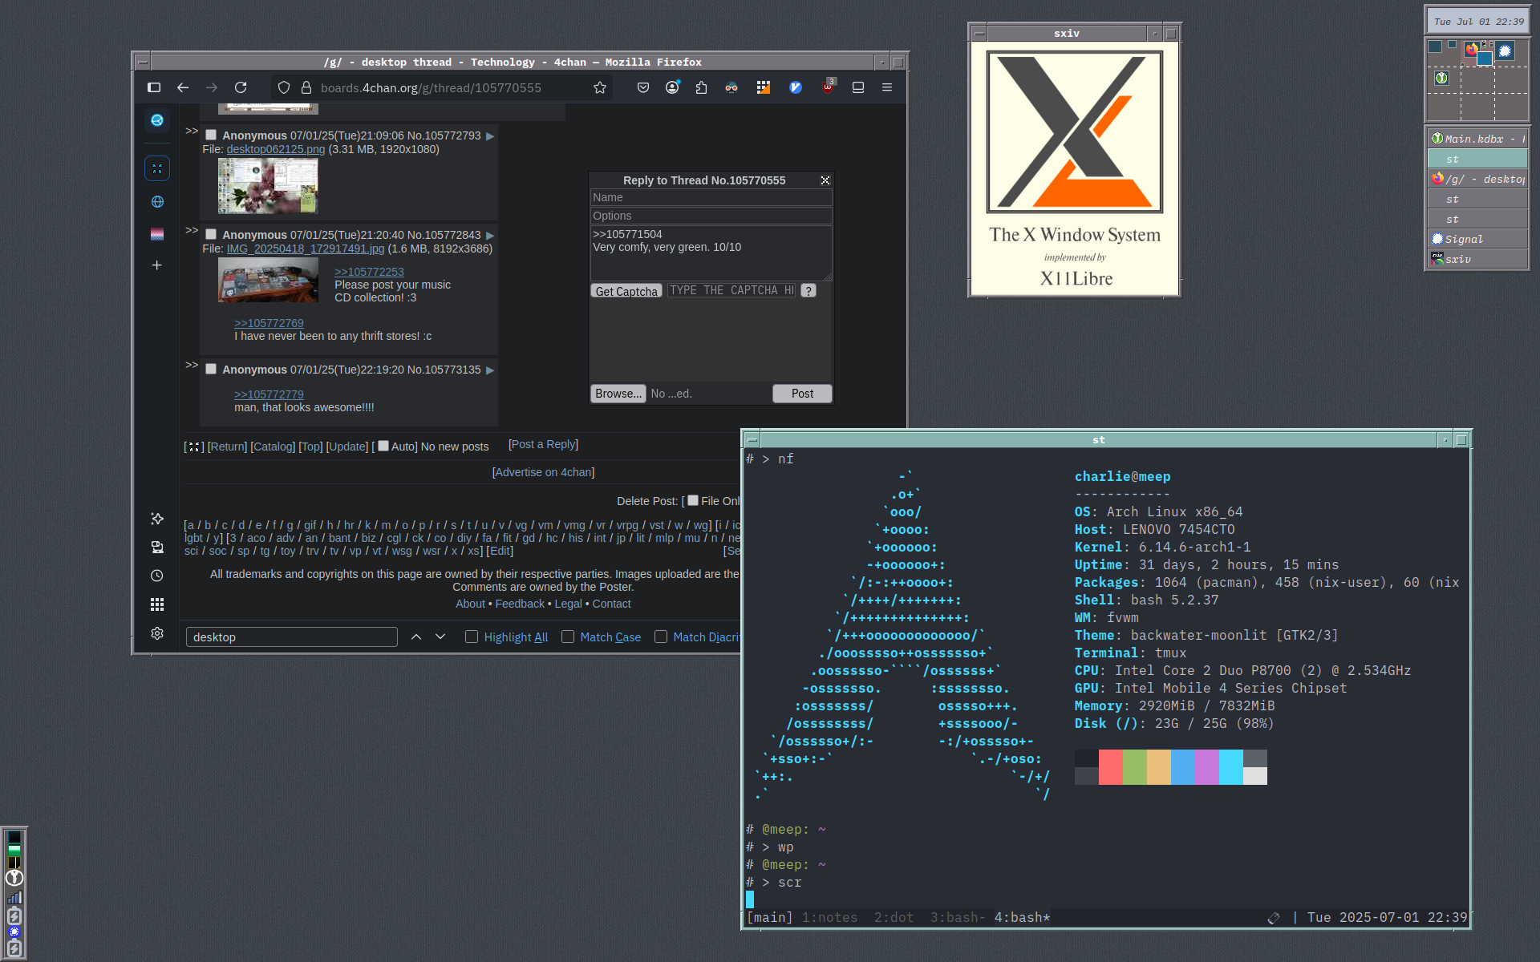Enable Highlight All in find bar

472,637
